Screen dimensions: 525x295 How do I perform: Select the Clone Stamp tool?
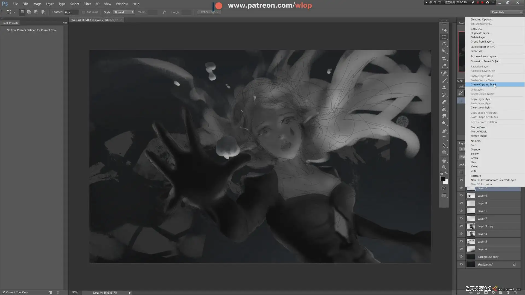444,88
